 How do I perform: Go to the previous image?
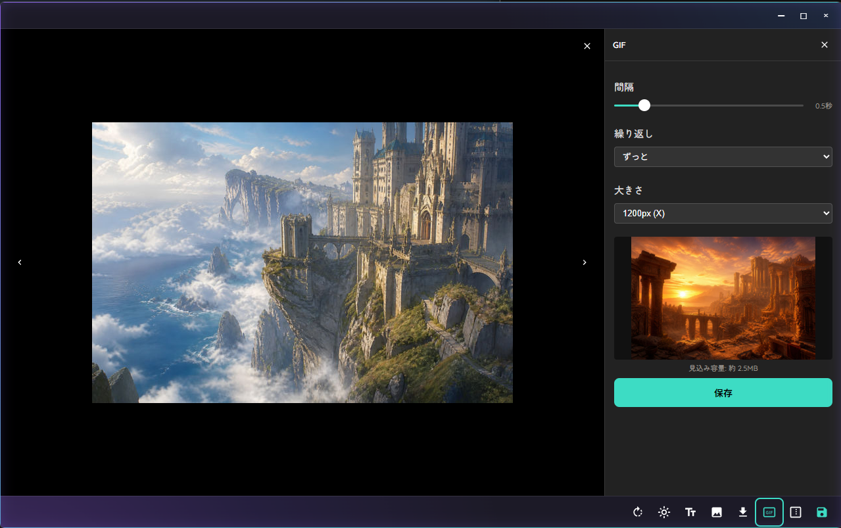pyautogui.click(x=20, y=262)
